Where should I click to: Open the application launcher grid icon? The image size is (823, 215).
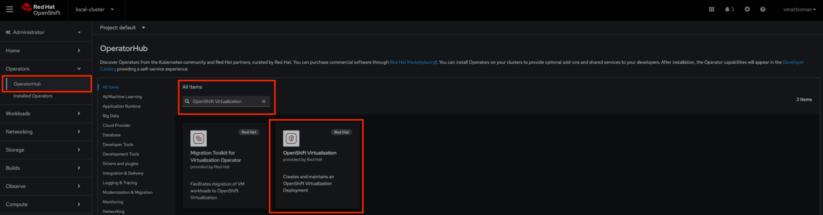click(x=712, y=10)
